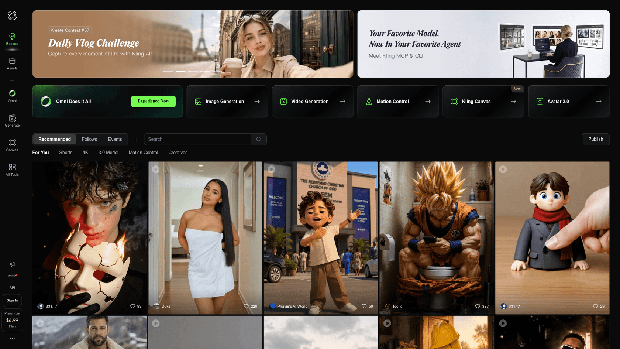Open Phavie's AI World creator profile
620x349 pixels.
[289, 306]
